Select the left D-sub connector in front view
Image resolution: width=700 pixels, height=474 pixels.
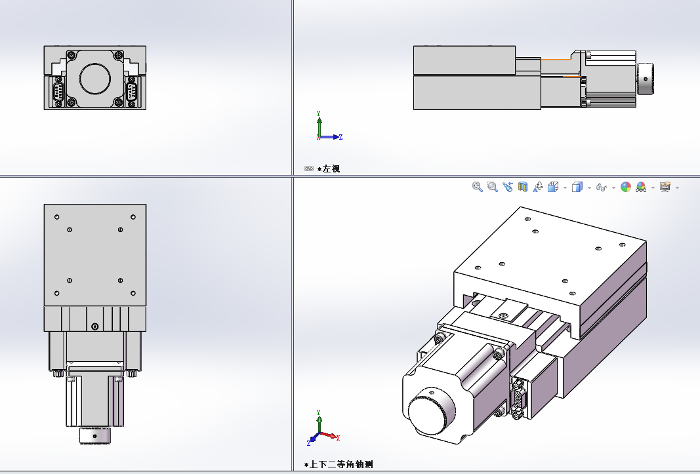58,92
